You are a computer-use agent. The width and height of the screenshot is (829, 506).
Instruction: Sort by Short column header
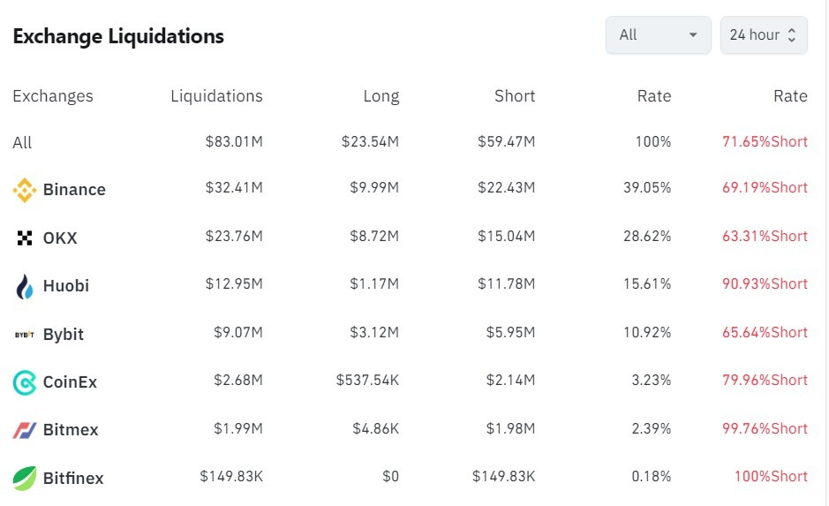click(x=515, y=96)
